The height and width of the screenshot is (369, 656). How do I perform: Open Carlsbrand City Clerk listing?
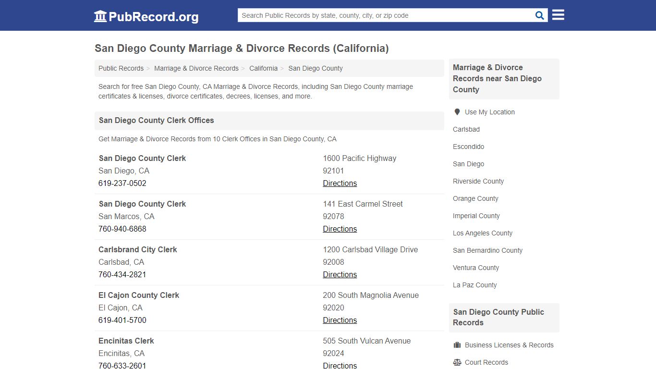tap(138, 249)
